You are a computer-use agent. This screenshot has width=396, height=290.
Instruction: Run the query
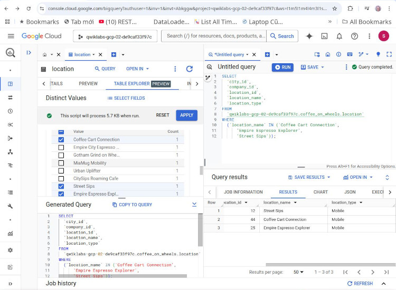click(x=282, y=67)
